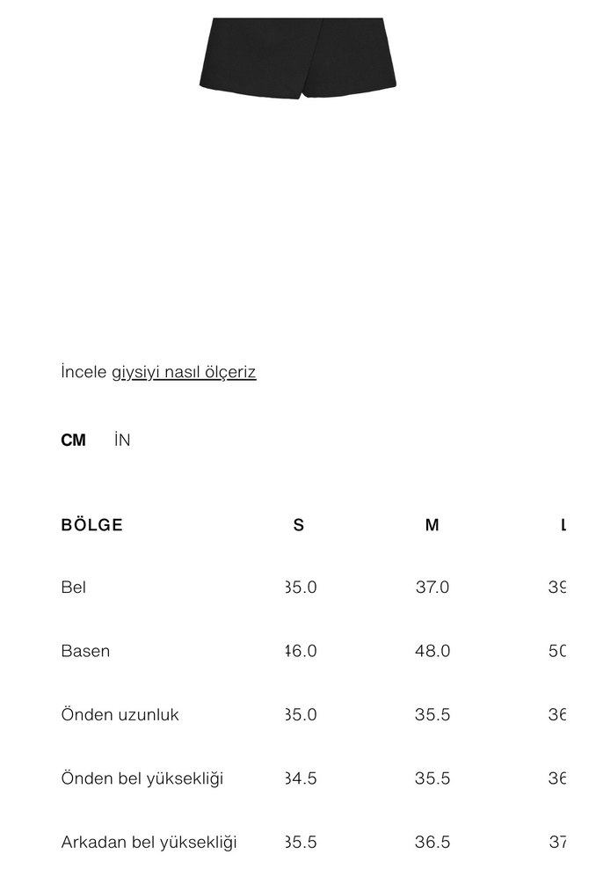Click the 'İncele' text before the link
This screenshot has width=596, height=891.
point(84,372)
